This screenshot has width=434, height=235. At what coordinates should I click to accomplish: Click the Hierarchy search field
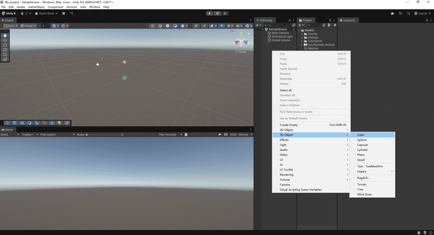coord(277,25)
